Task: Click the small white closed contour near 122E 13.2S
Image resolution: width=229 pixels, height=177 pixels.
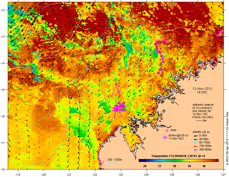Action: pos(98,43)
